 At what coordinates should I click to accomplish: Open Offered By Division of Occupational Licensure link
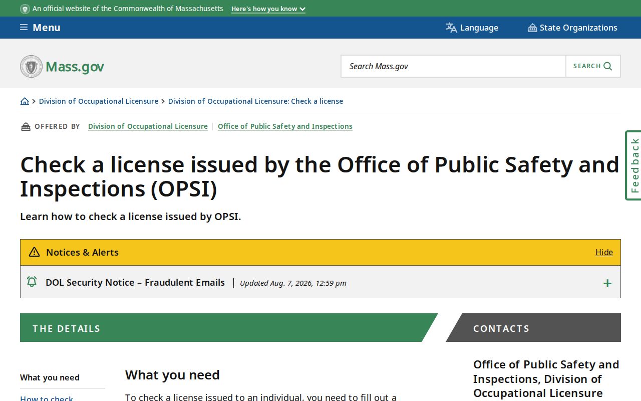pyautogui.click(x=148, y=126)
